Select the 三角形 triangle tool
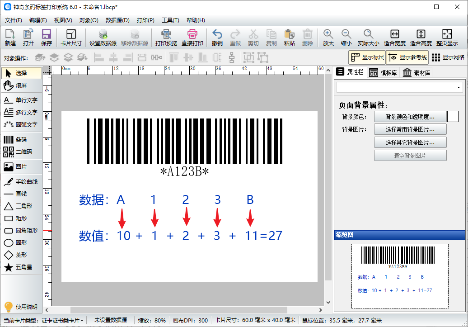Image resolution: width=468 pixels, height=327 pixels. point(22,206)
